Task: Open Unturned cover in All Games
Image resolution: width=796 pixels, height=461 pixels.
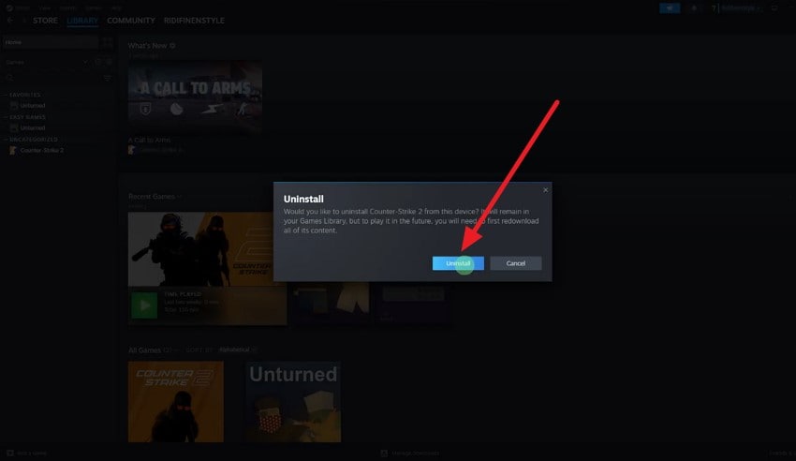Action: pos(293,402)
